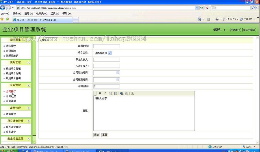Open recent pages dropdown beside forward arrow
Screen dimensions: 260x152
click(x=13, y=8)
